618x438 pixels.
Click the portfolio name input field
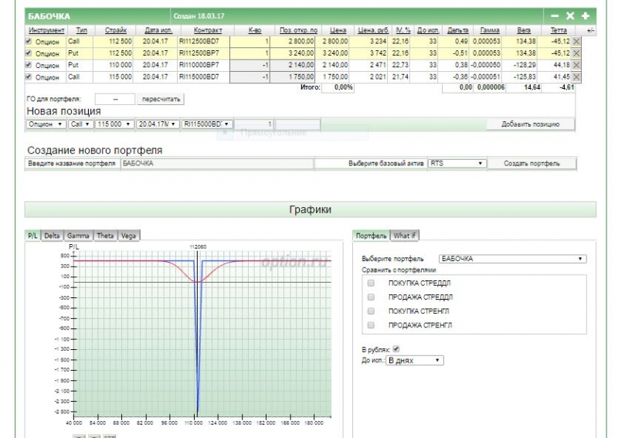[216, 164]
